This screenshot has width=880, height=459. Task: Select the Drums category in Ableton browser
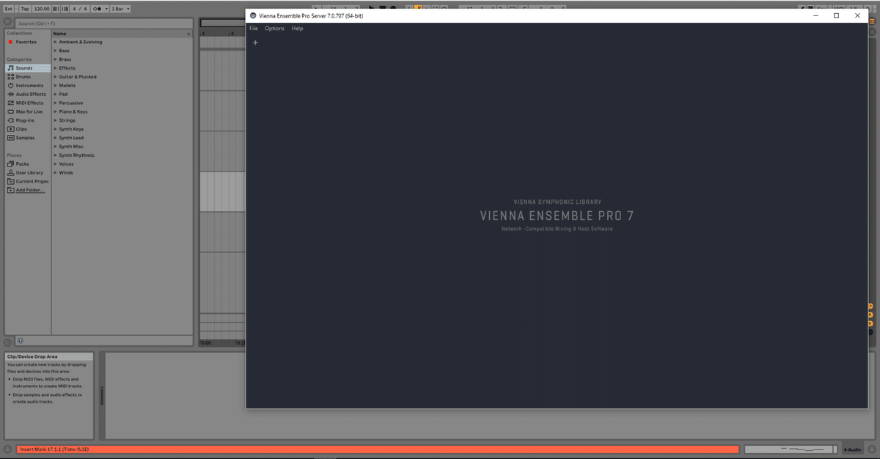[29, 77]
